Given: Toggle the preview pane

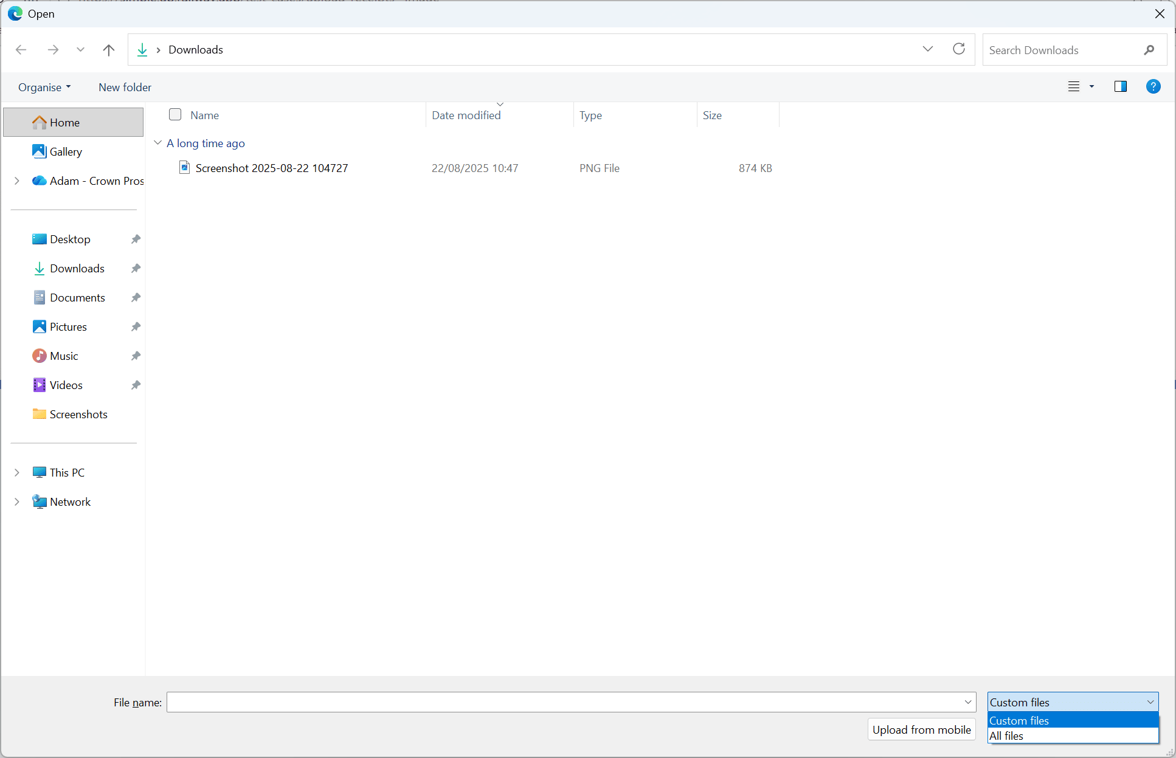Looking at the screenshot, I should [x=1121, y=87].
